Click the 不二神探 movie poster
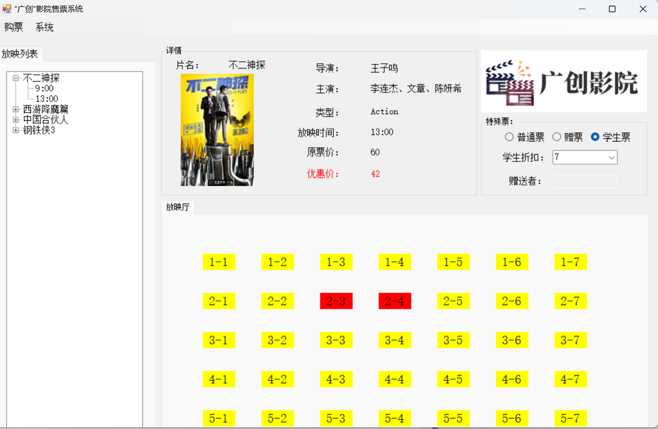 217,130
